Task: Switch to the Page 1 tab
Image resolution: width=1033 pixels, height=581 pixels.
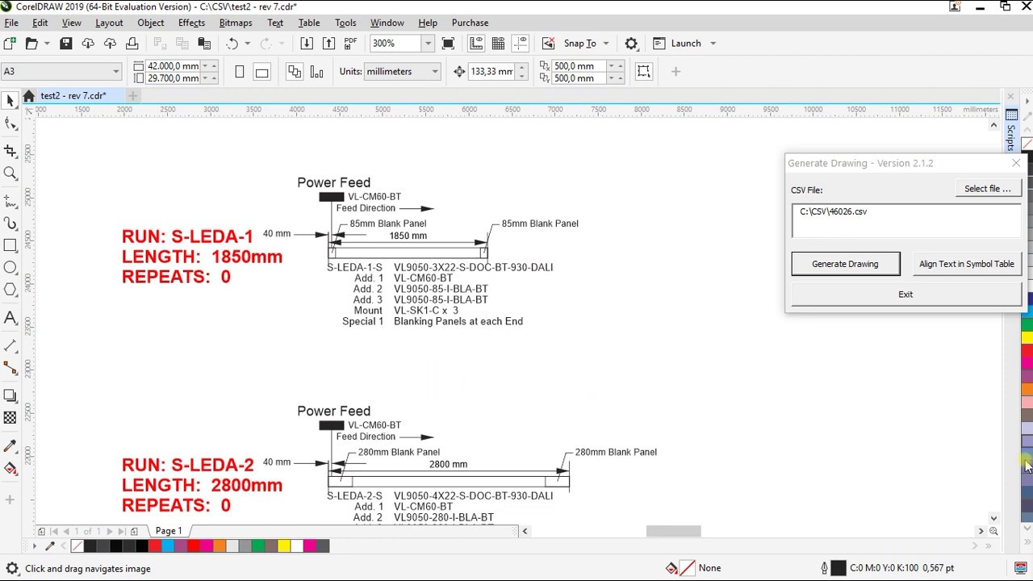Action: (169, 531)
